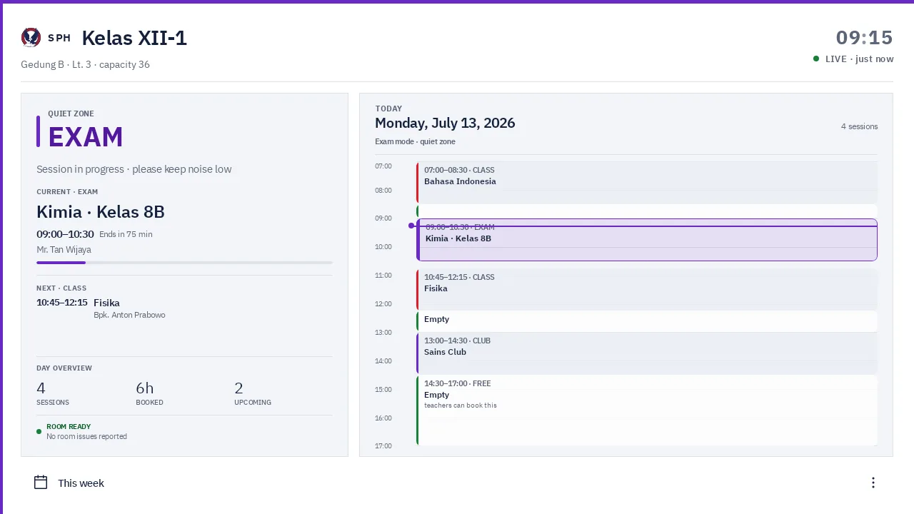This screenshot has width=914, height=514.
Task: Click the "17:00" time label on timeline
Action: [x=383, y=446]
